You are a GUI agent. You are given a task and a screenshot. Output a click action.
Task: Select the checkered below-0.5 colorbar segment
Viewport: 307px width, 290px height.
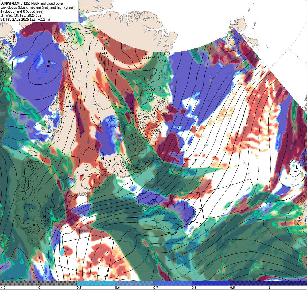click(38, 283)
